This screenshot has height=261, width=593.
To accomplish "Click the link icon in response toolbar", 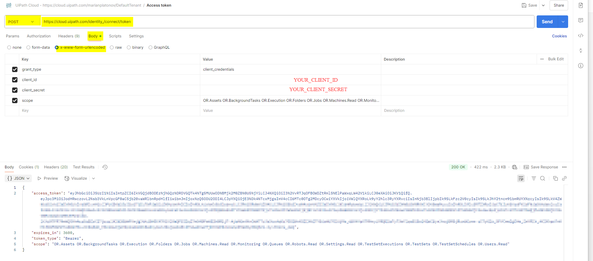I will tap(564, 178).
